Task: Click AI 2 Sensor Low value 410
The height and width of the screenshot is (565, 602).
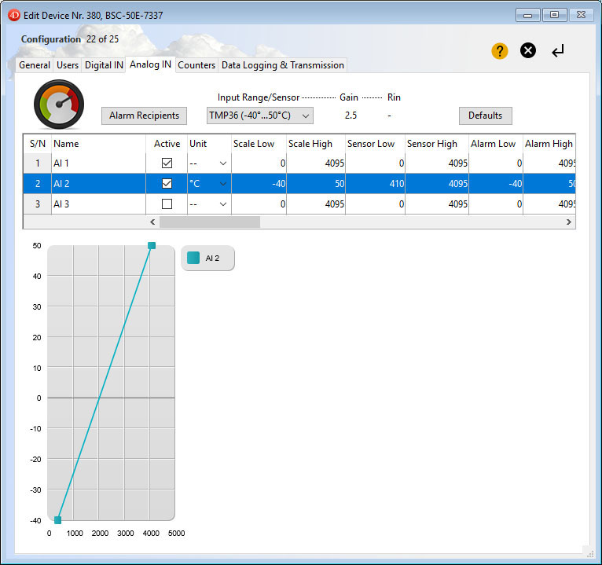Action: click(x=375, y=183)
